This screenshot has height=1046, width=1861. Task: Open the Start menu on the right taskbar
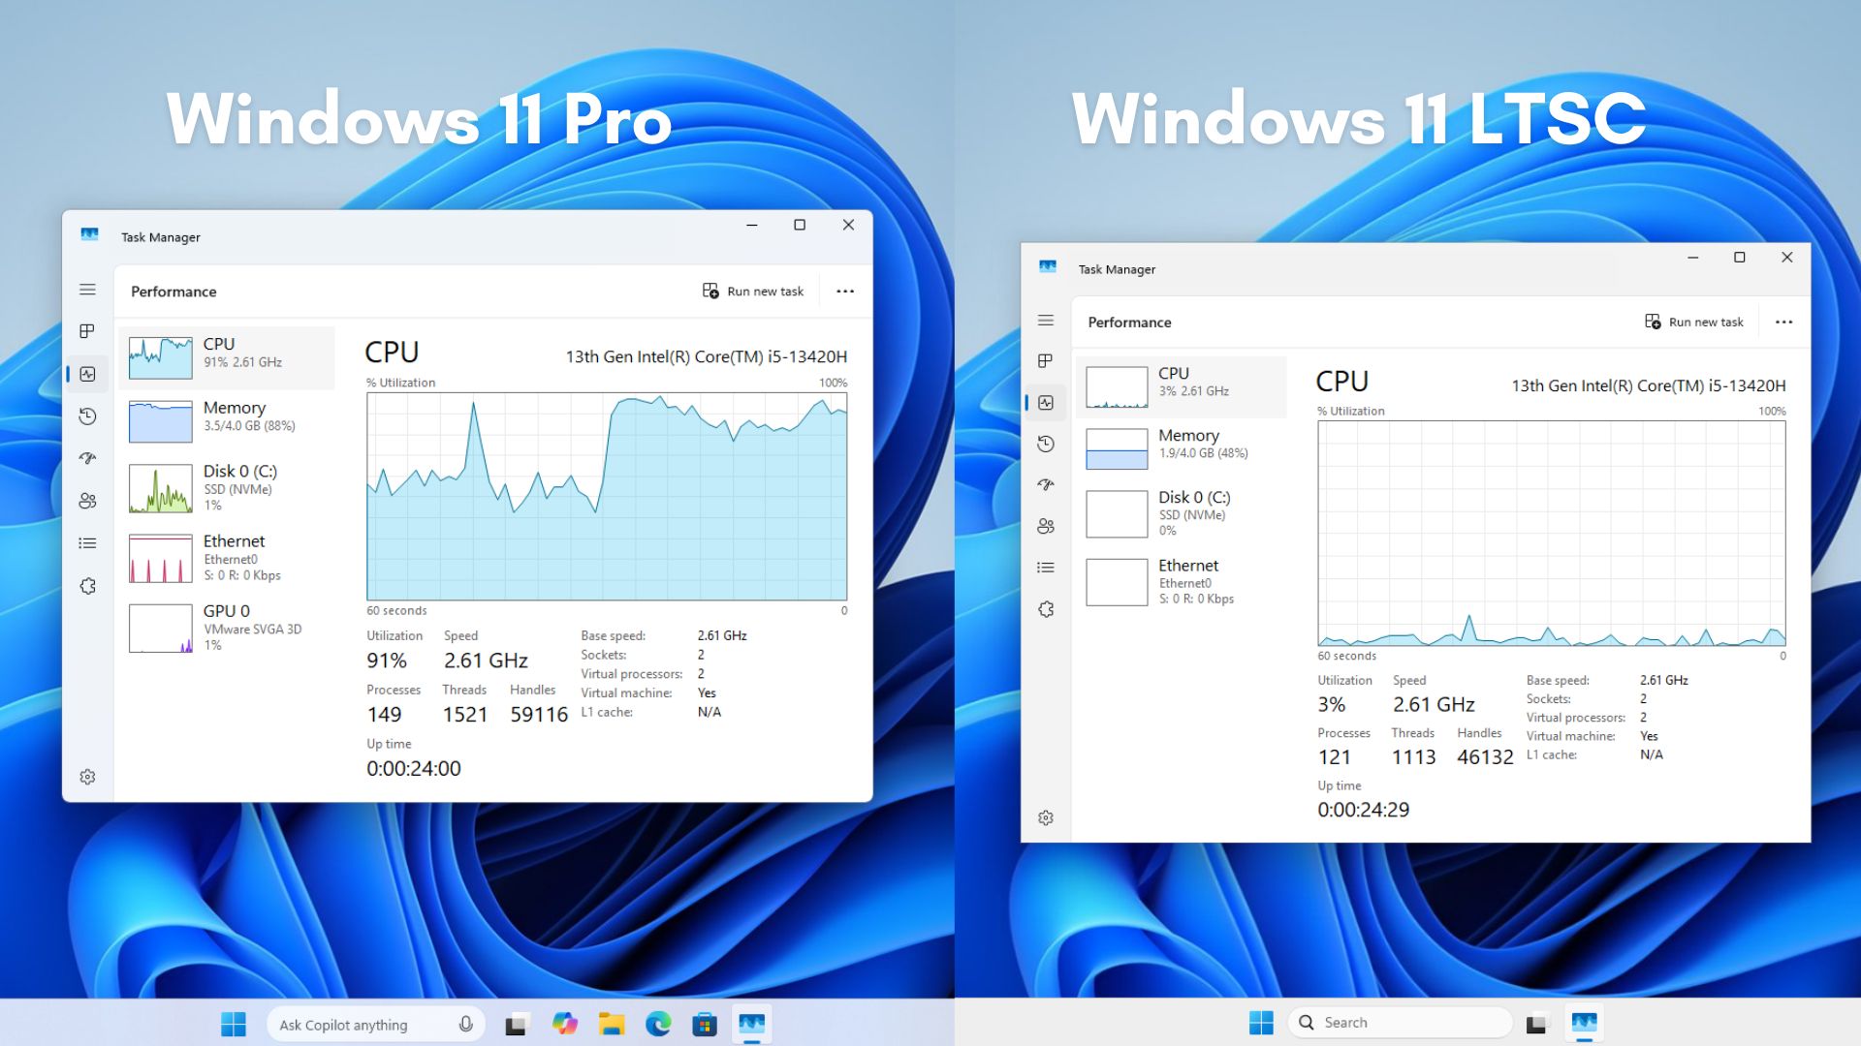[1261, 1021]
